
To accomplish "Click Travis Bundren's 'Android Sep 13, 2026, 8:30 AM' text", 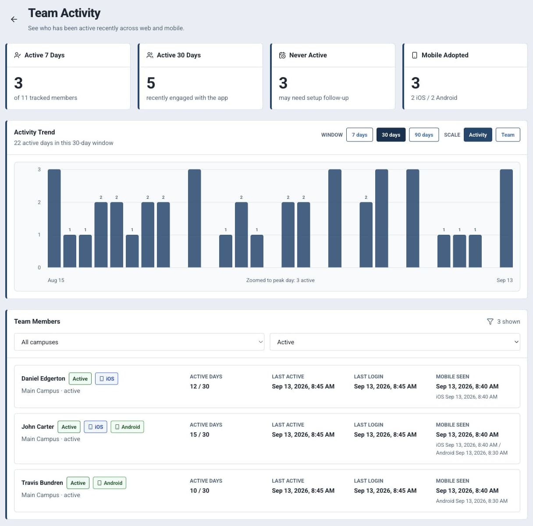I will pyautogui.click(x=472, y=501).
